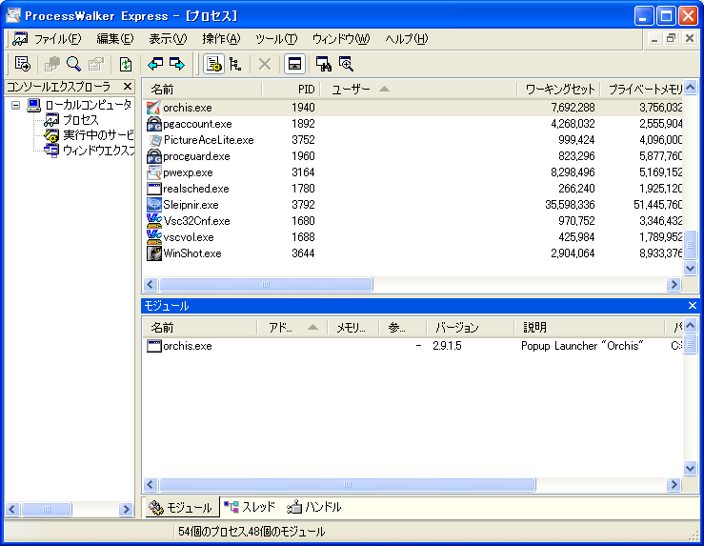Toggle the process tree view toolbar button
The image size is (704, 546).
pos(234,64)
